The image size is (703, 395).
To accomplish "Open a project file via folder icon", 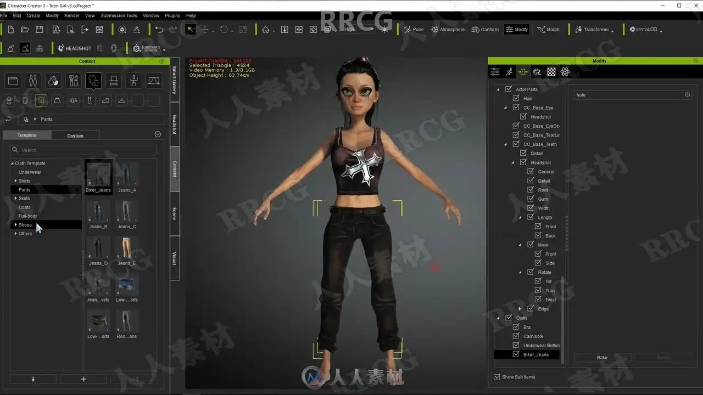I will (x=25, y=30).
